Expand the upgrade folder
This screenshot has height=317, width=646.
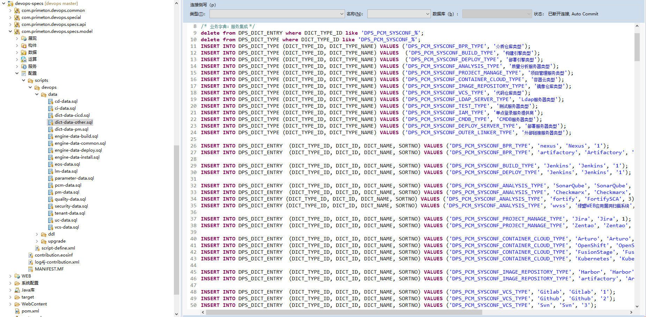pos(37,241)
